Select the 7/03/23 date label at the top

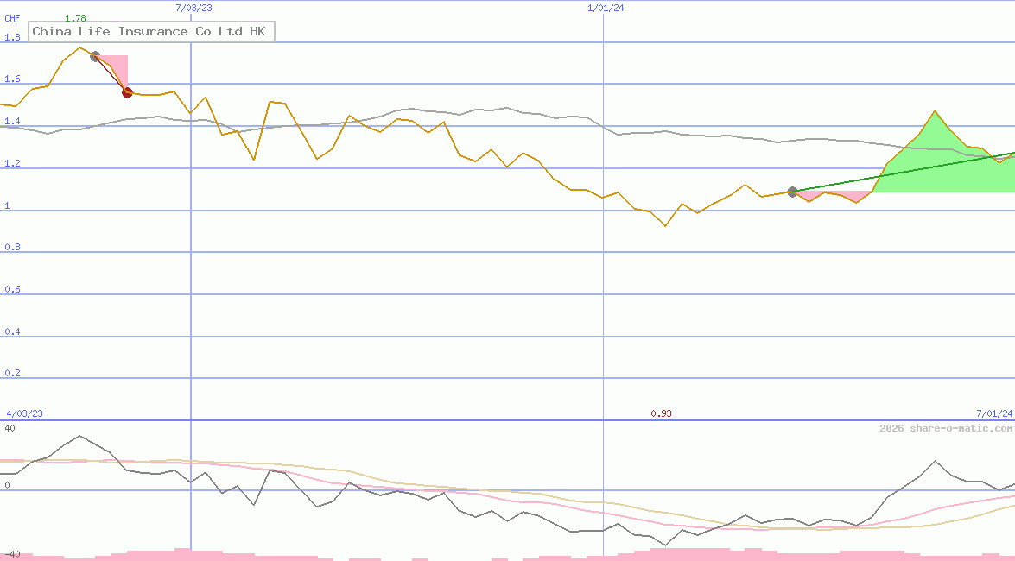[x=193, y=8]
